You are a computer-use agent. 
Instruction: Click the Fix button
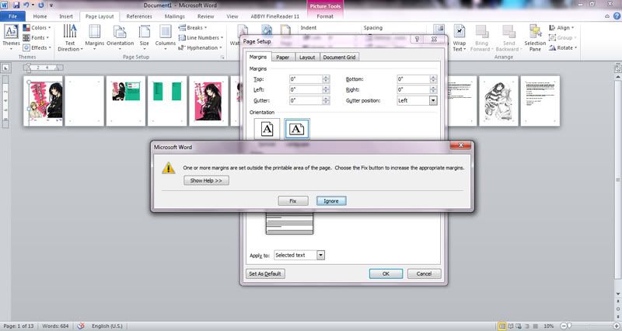(x=293, y=201)
